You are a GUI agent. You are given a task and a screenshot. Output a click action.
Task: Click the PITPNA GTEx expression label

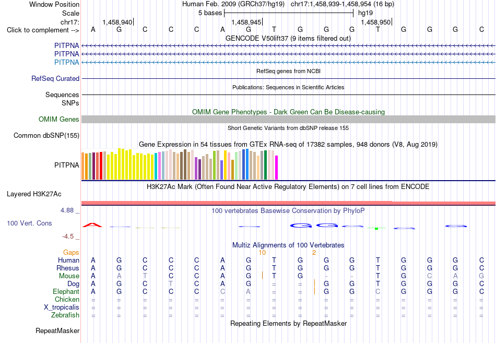pyautogui.click(x=66, y=165)
